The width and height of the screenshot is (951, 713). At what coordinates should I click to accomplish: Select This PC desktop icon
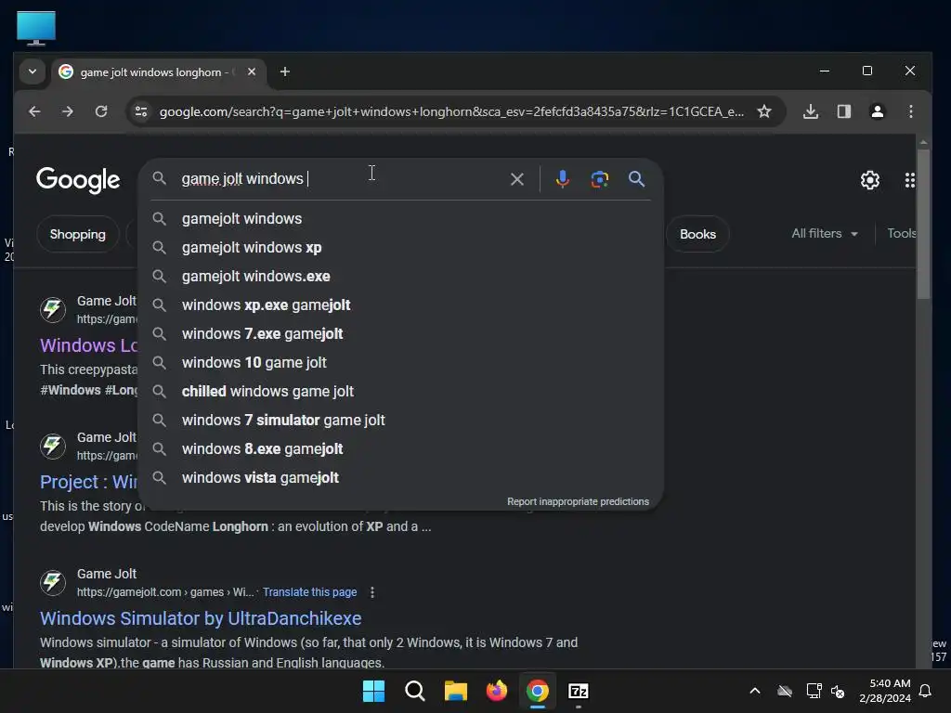pos(36,28)
